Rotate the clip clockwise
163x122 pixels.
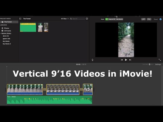click(x=149, y=19)
